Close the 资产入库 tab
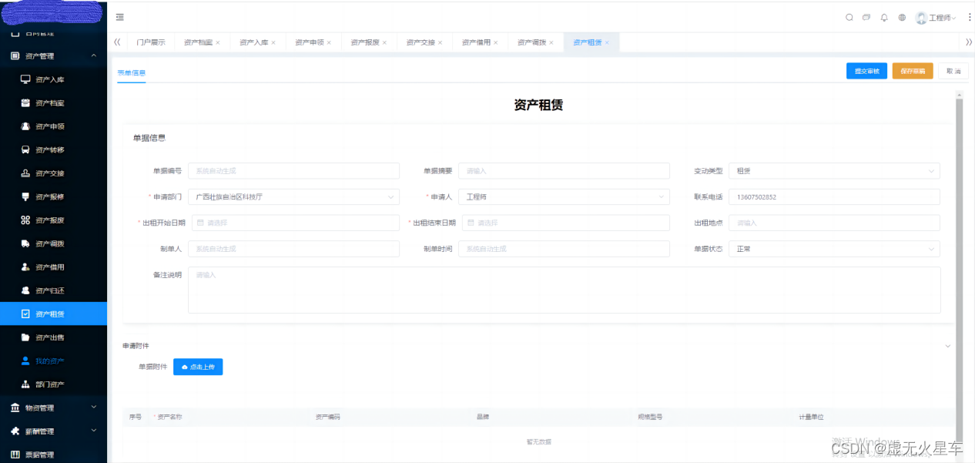Screen dimensions: 975x463 [273, 42]
